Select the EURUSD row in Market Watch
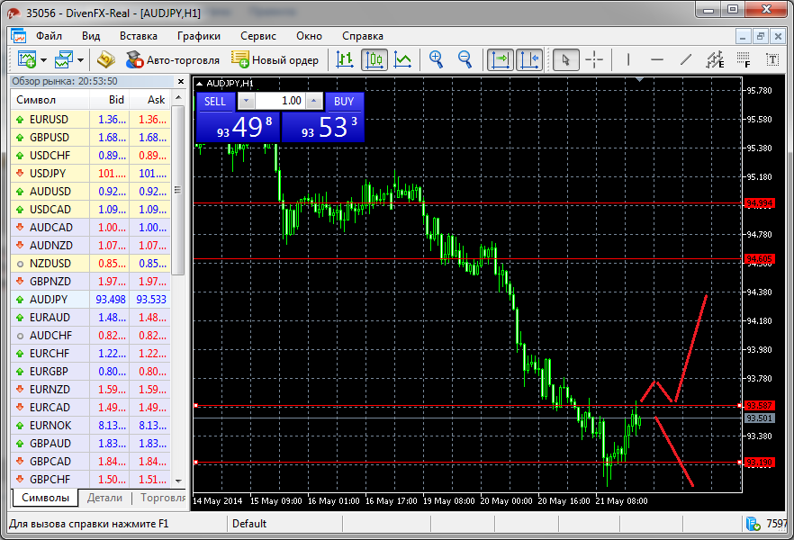This screenshot has width=794, height=540. (x=91, y=120)
